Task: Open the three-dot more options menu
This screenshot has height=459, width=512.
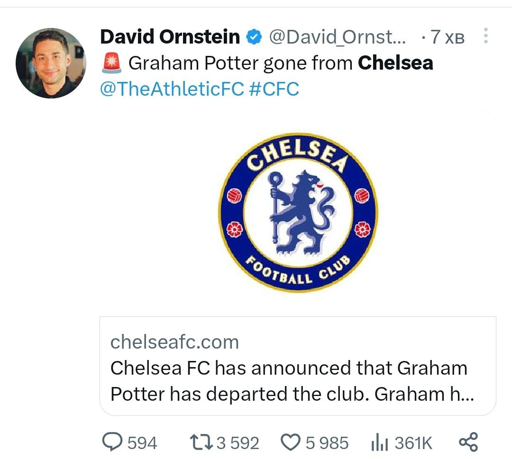Action: click(485, 36)
